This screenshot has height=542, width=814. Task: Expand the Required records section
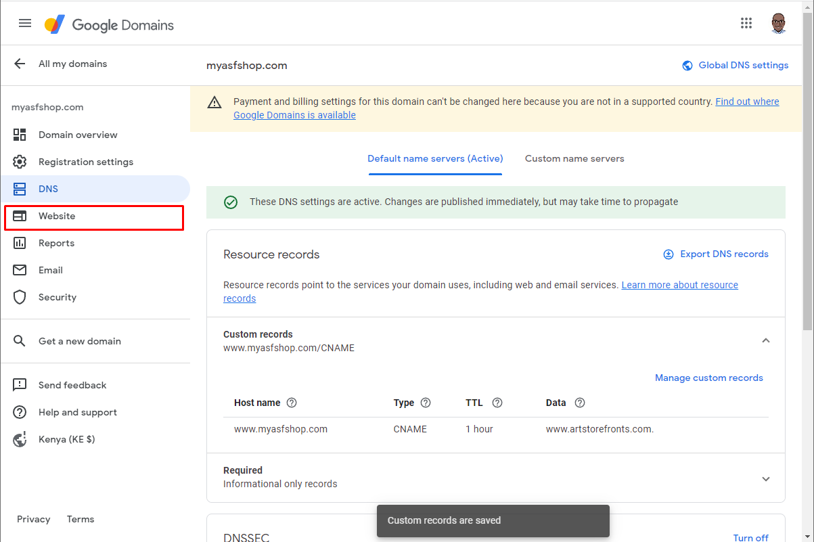coord(766,478)
